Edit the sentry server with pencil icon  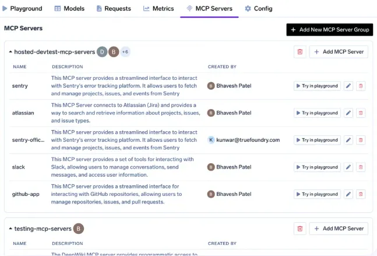[x=348, y=86]
